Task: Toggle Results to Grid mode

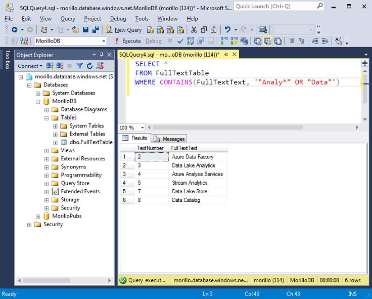Action: 267,41
